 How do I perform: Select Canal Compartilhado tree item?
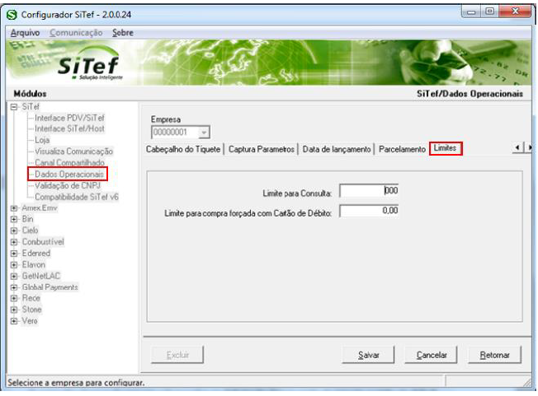[x=69, y=162]
